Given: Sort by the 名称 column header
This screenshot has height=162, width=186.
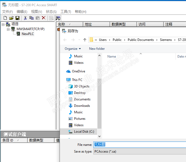Looking at the screenshot, I should (x=70, y=24).
